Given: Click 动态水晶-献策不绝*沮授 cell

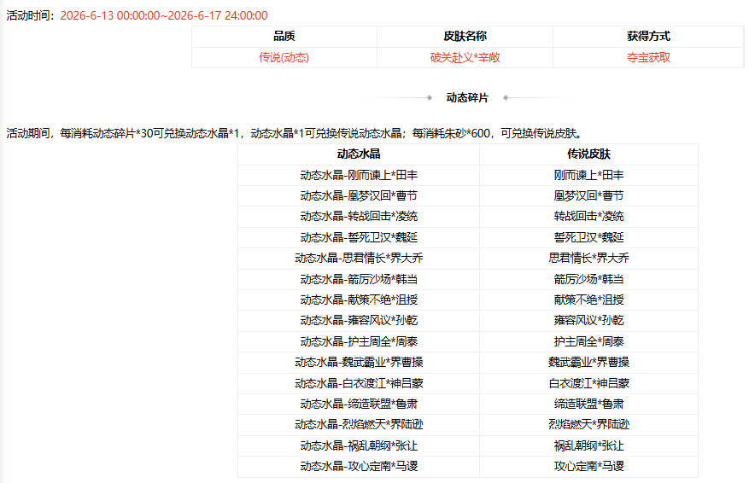Looking at the screenshot, I should pos(359,300).
